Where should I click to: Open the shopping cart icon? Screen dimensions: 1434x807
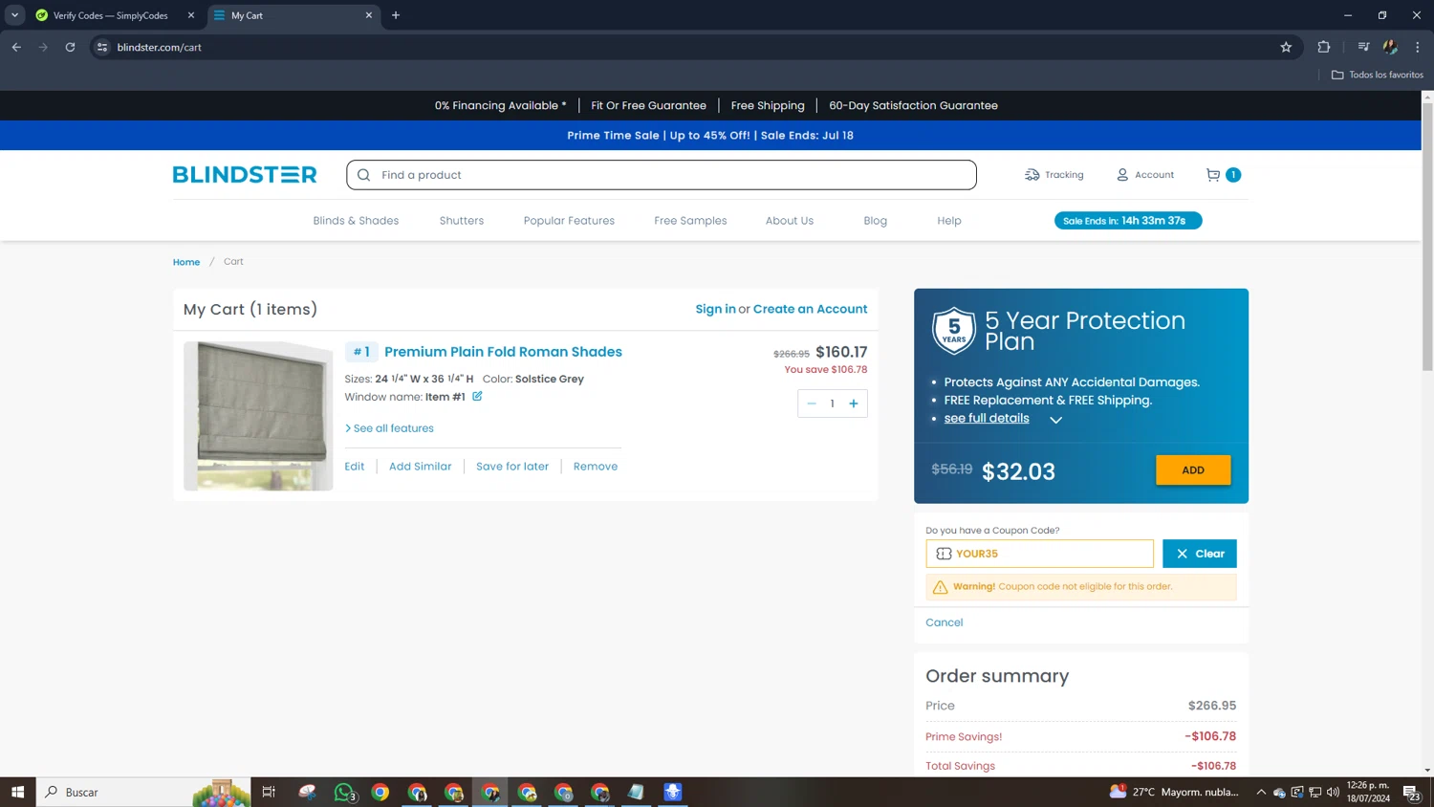[x=1213, y=175]
